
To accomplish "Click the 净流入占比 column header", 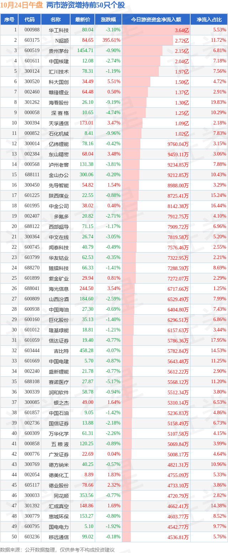I will [x=209, y=20].
